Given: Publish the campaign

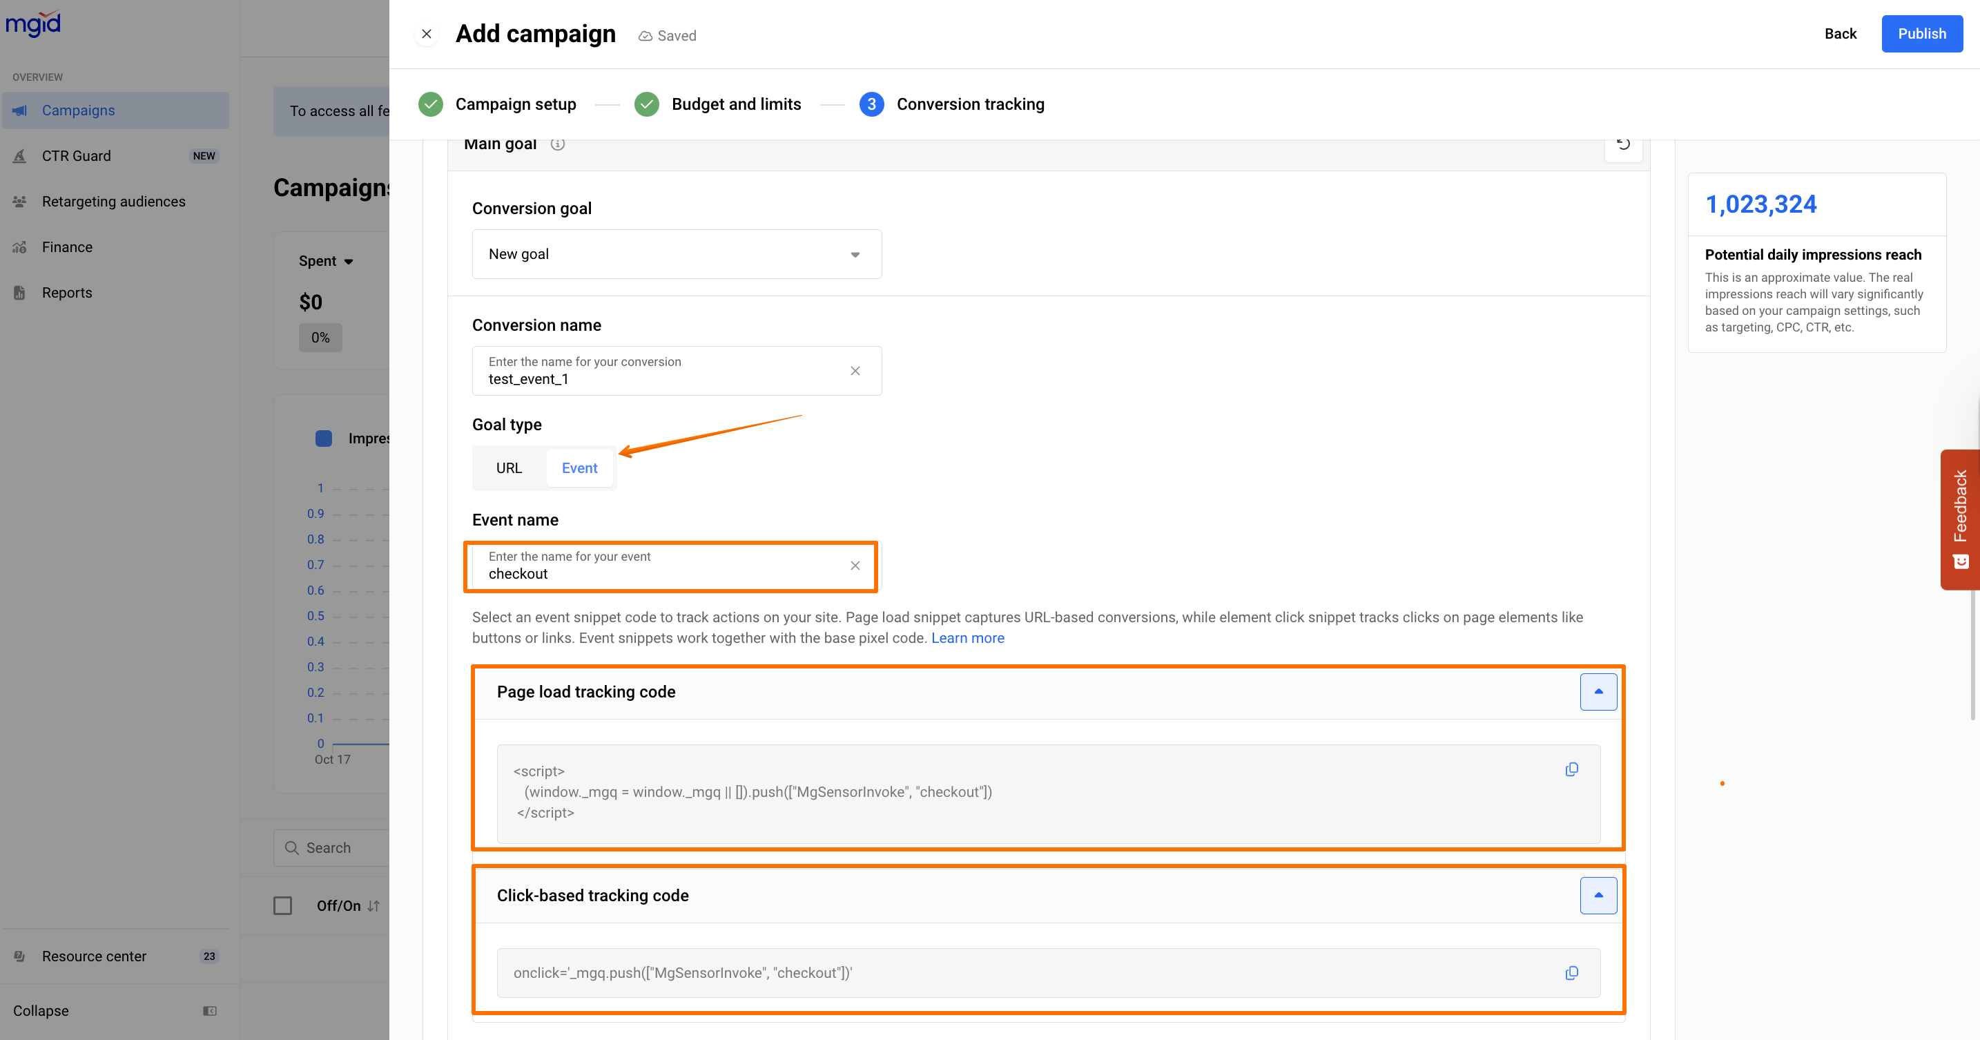Looking at the screenshot, I should click(x=1921, y=34).
